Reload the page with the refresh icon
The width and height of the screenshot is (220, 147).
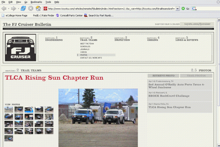[23, 9]
